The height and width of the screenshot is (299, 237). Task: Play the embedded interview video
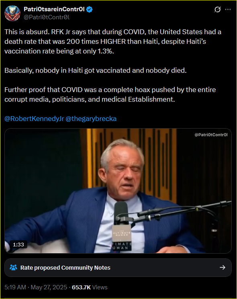pos(118,190)
